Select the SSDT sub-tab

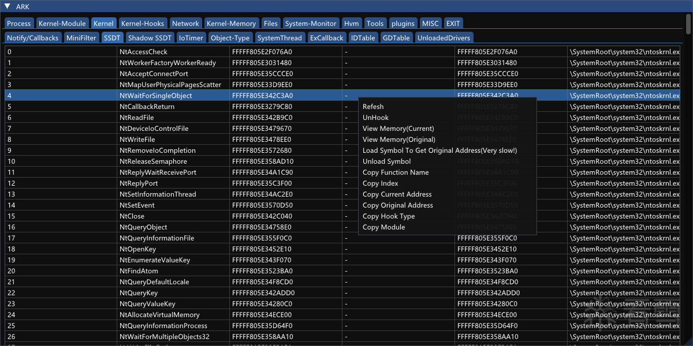click(112, 37)
